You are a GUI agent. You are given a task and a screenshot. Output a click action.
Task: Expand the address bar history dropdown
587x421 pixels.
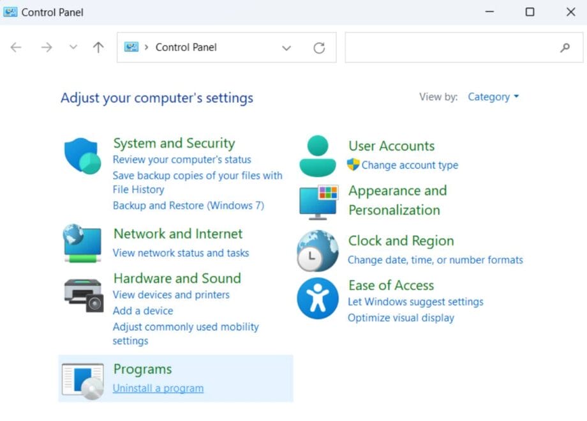pos(286,47)
